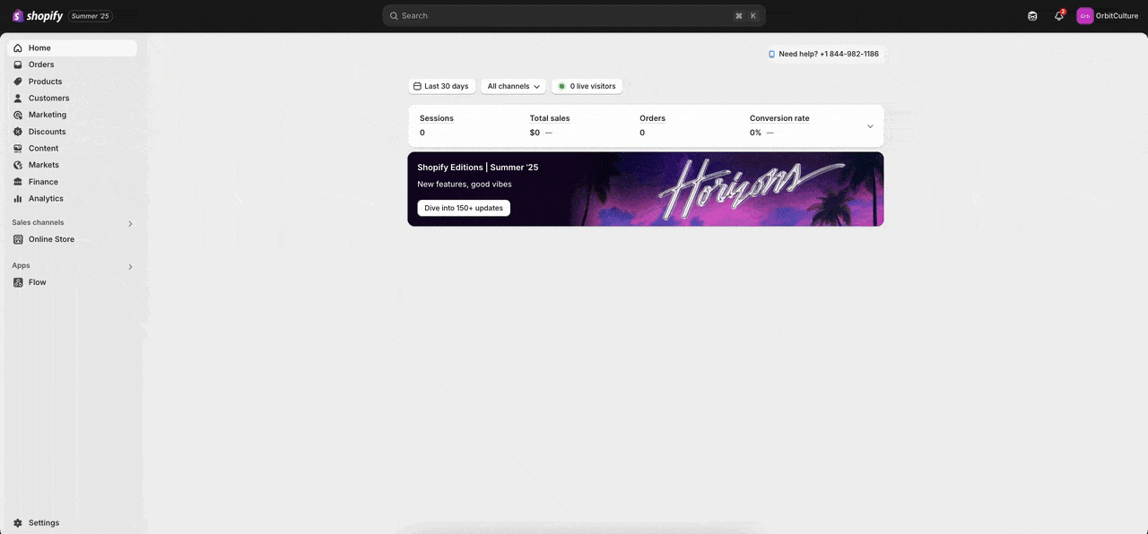Open the OrbitCulture account menu
This screenshot has height=534, width=1148.
point(1108,15)
